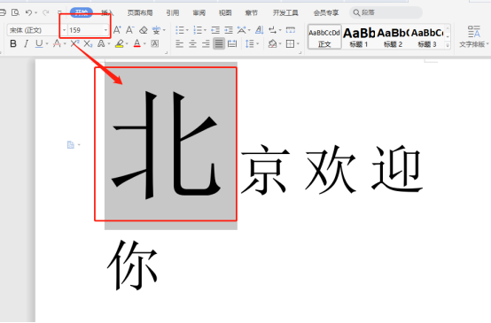Expand the font name dropdown arrow
491x323 pixels.
click(x=64, y=30)
